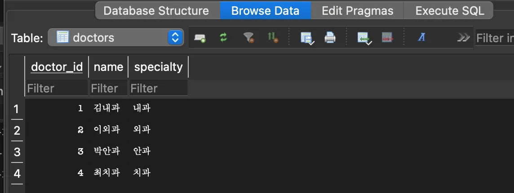Select the cell containing 김내과

click(107, 108)
